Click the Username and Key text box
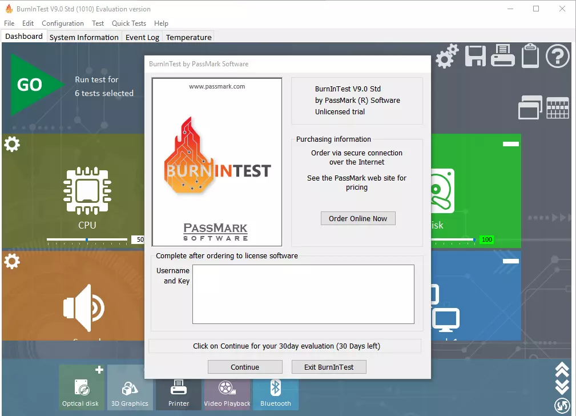 tap(303, 294)
